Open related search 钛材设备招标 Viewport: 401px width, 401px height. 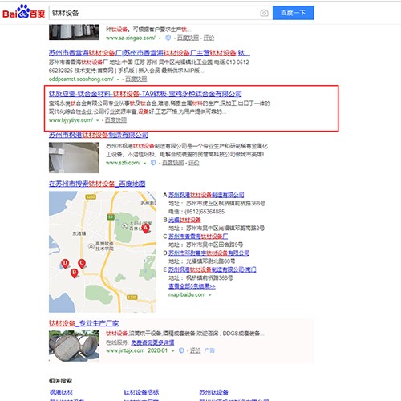tap(141, 392)
